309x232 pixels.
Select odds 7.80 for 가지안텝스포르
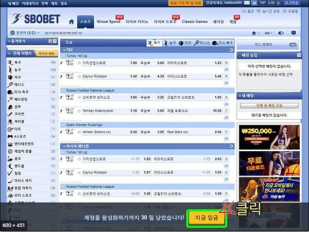click(x=133, y=63)
